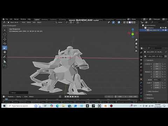Open the editor type dropdown in viewport
168x126 pixels.
coord(5,22)
